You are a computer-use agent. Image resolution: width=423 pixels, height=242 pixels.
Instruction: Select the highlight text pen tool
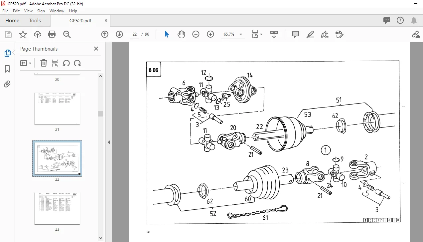(310, 34)
